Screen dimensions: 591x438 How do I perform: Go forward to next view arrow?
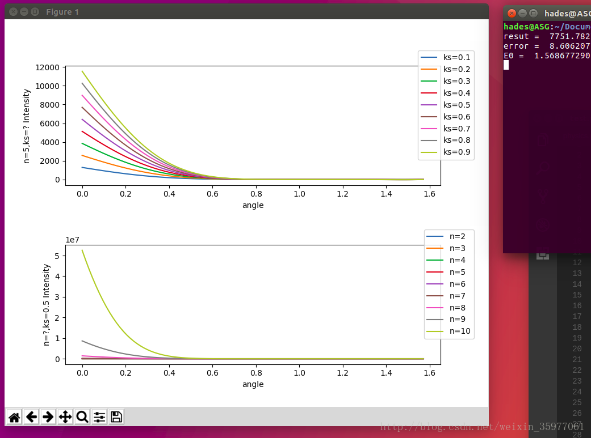(48, 417)
